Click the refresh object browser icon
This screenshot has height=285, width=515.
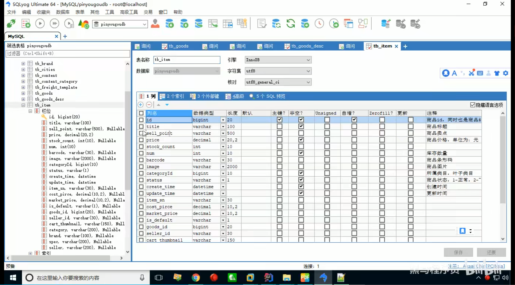[291, 24]
